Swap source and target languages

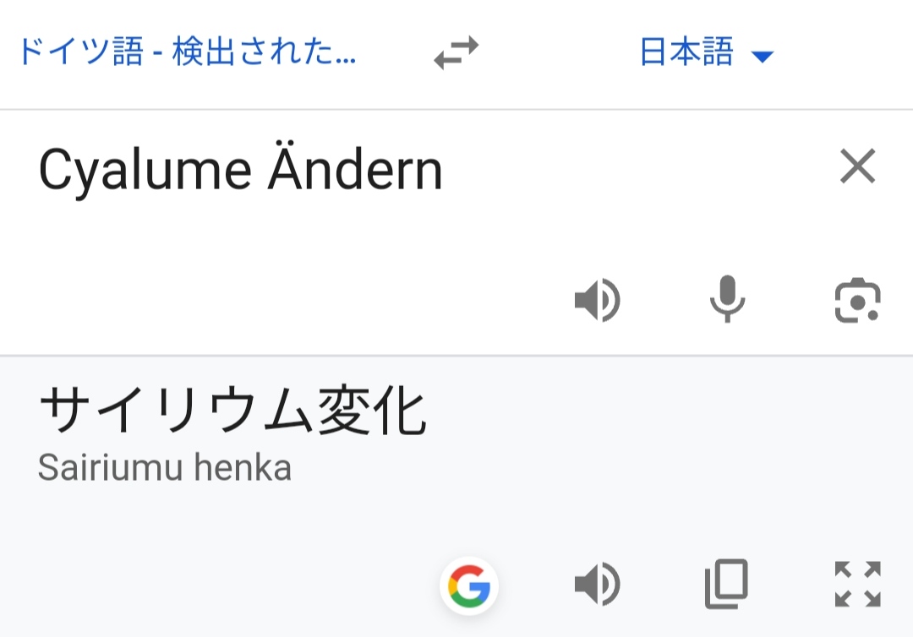456,52
